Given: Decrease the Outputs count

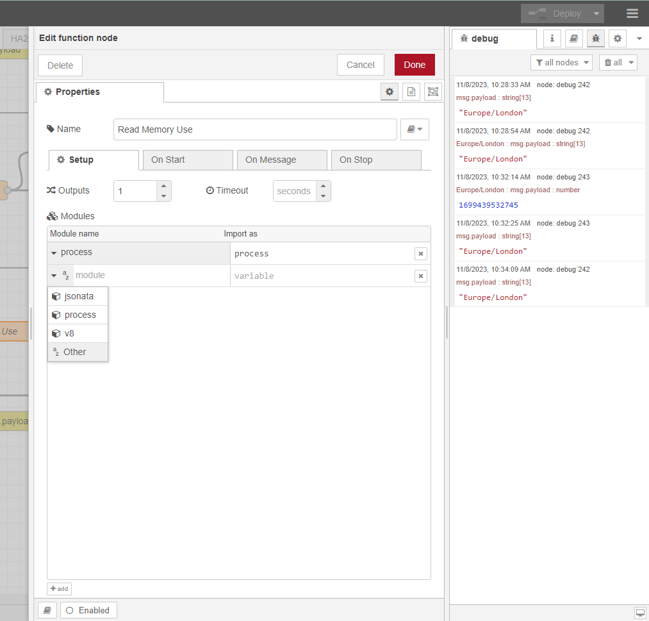Looking at the screenshot, I should [x=164, y=196].
